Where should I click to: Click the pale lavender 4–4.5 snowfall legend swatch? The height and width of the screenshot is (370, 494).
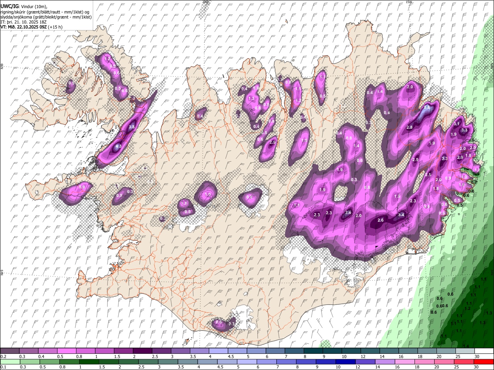[218, 351]
